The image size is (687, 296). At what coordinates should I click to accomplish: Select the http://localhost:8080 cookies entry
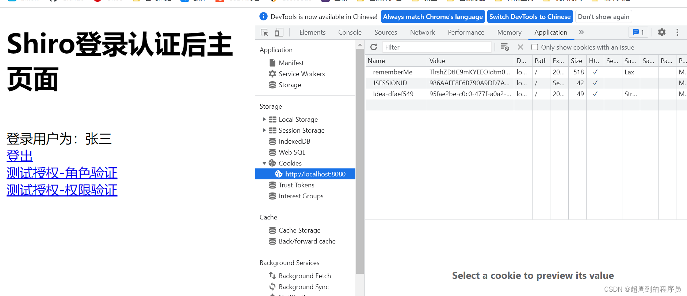305,174
